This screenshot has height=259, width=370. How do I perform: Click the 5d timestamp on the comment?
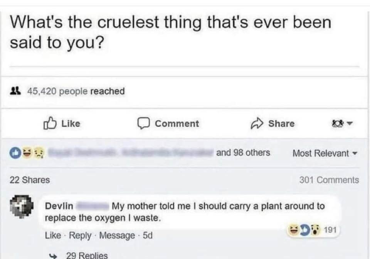[148, 235]
